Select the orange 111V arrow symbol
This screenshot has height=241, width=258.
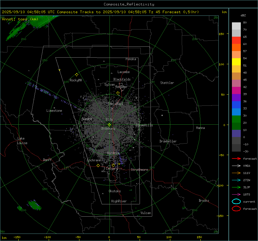(236, 173)
